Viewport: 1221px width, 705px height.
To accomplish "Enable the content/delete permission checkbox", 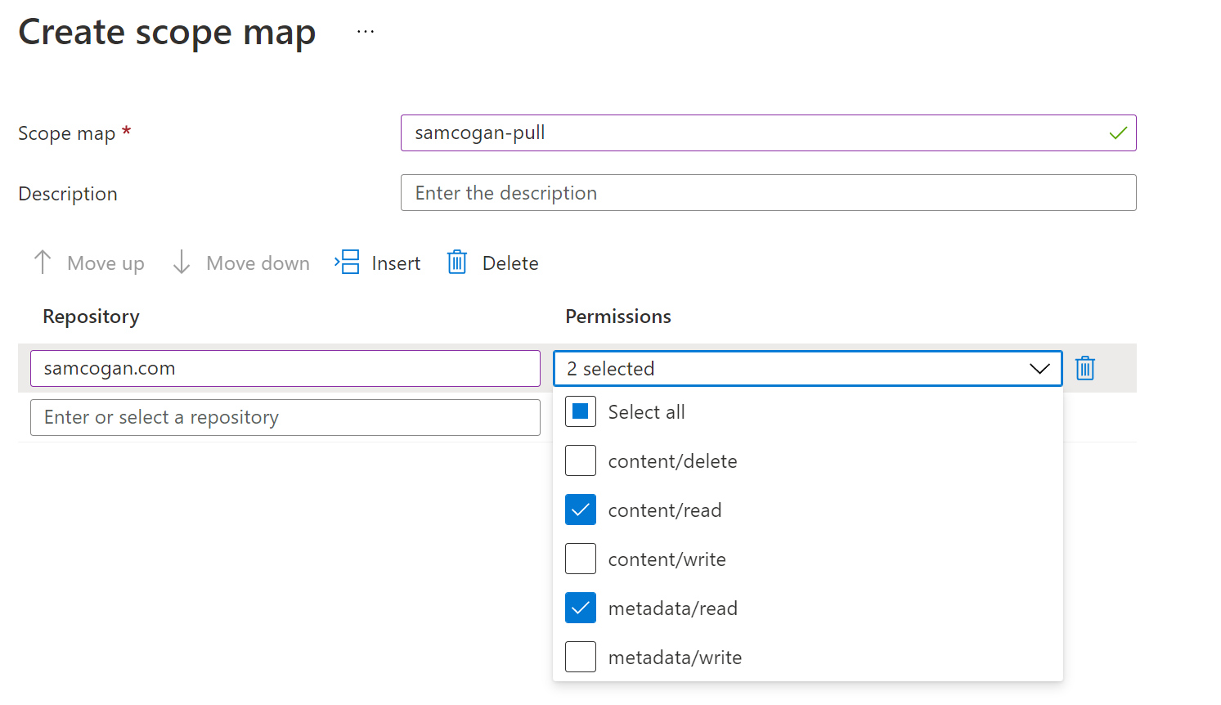I will [x=581, y=461].
